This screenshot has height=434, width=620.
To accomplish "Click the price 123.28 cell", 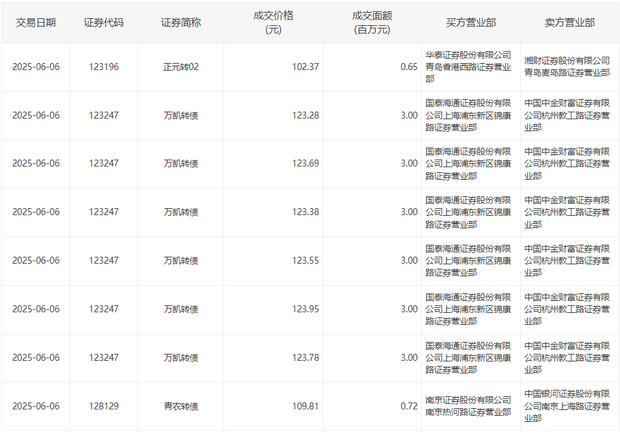I will pos(273,115).
